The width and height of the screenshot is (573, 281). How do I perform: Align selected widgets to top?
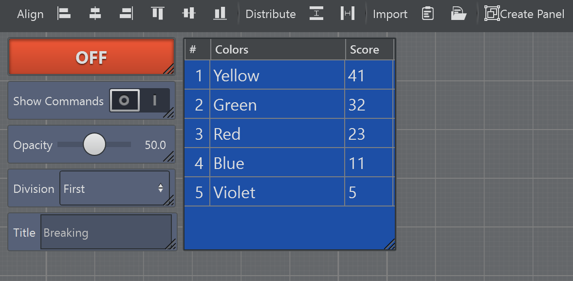[157, 14]
